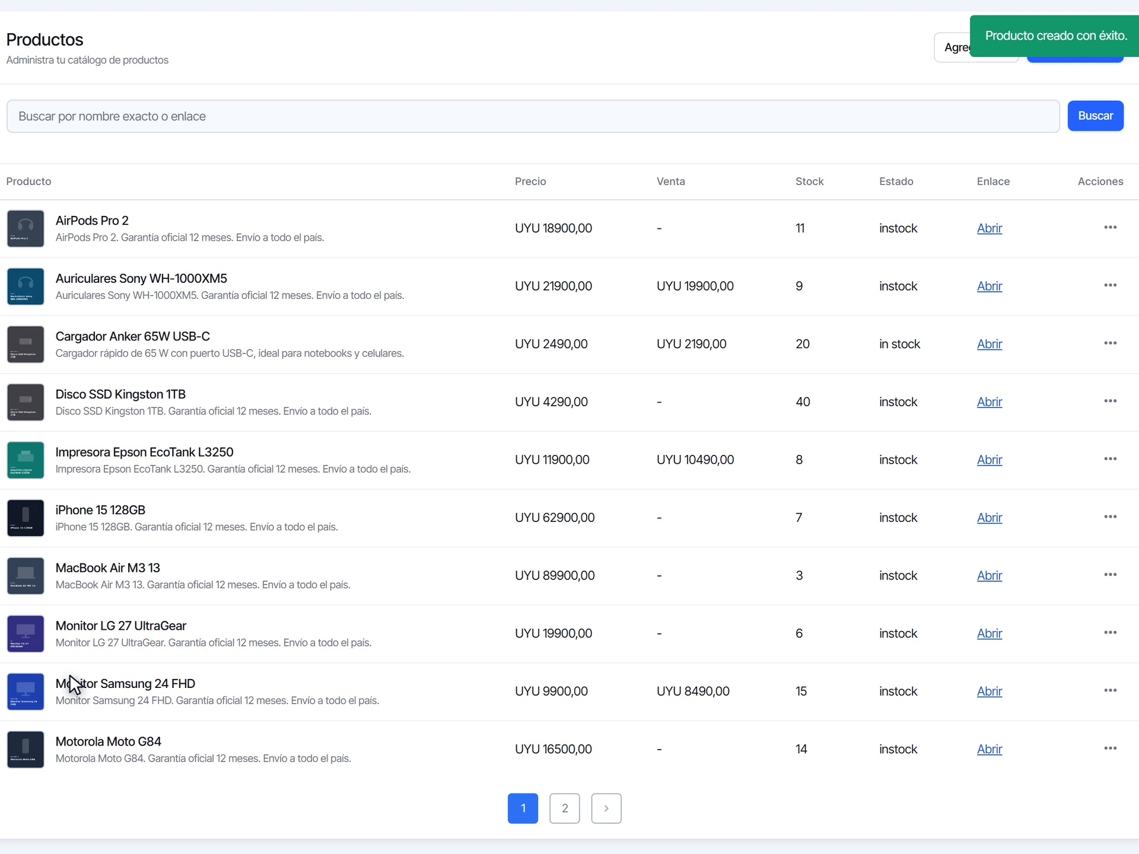Open the Abrir link for Monitor Samsung 24
This screenshot has height=854, width=1139.
[990, 692]
